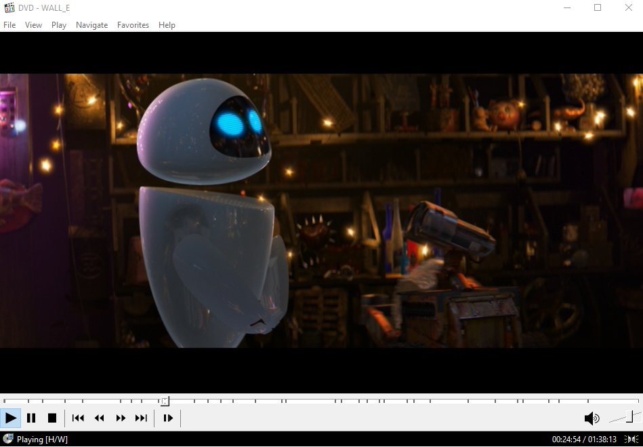643x447 pixels.
Task: Click the Play button in the playback toolbar
Action: (x=11, y=418)
